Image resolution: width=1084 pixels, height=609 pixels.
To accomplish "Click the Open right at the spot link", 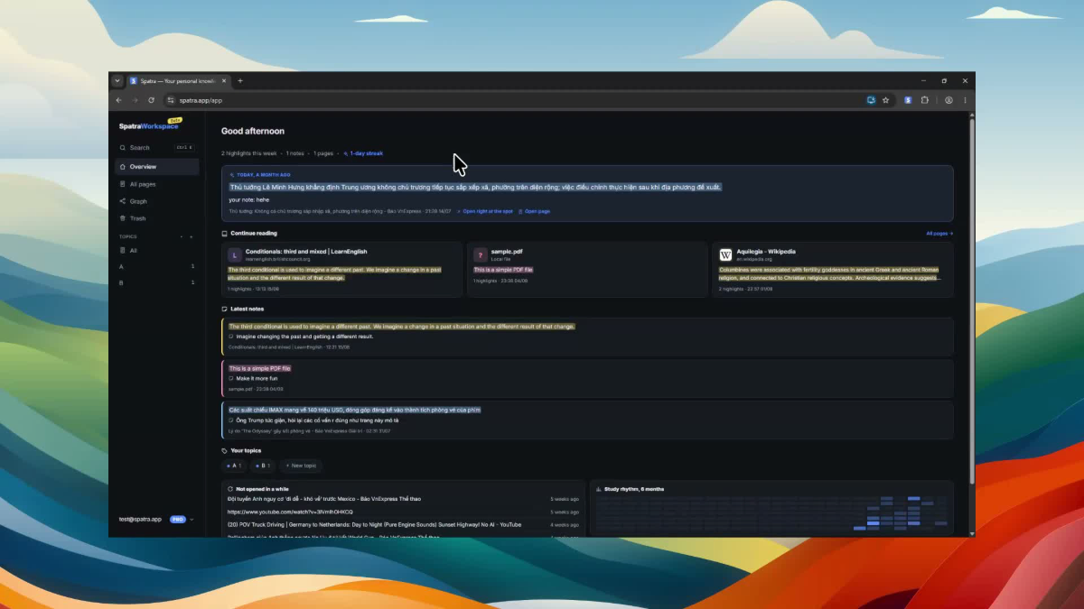I will click(x=484, y=211).
